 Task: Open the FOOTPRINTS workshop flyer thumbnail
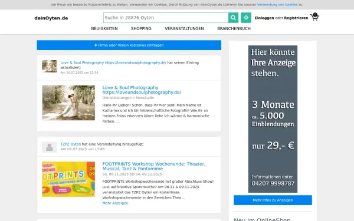coord(68,179)
